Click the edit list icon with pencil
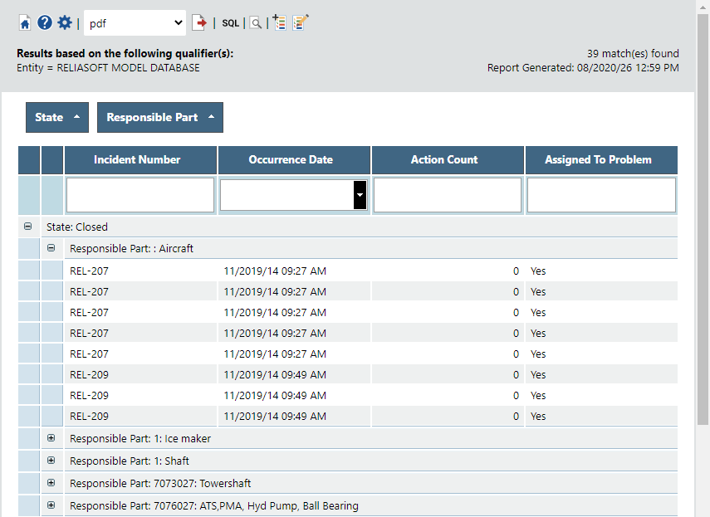 coord(301,23)
